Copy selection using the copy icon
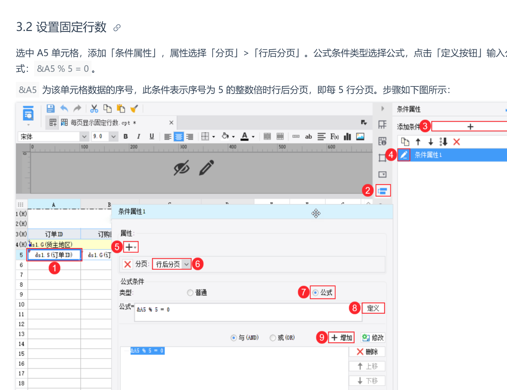This screenshot has width=507, height=390. point(107,109)
